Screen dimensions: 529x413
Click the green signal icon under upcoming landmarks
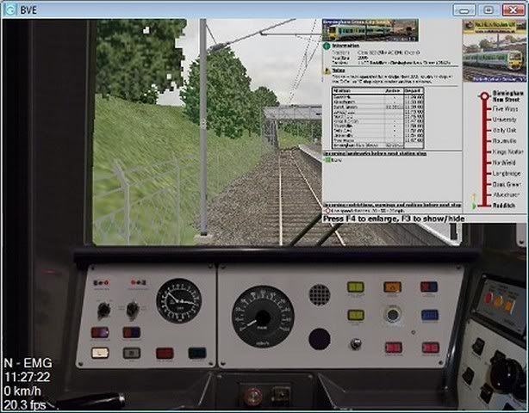(x=327, y=160)
